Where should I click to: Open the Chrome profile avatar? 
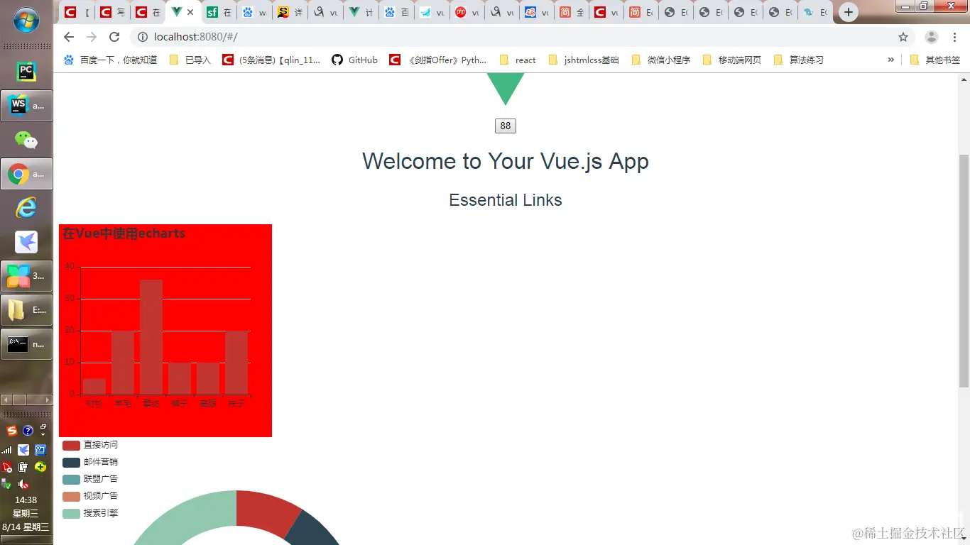click(932, 37)
